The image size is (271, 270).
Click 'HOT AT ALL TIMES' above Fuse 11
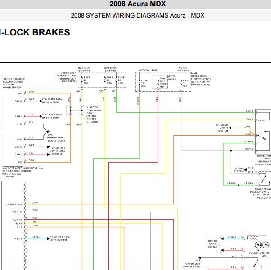coord(183,69)
